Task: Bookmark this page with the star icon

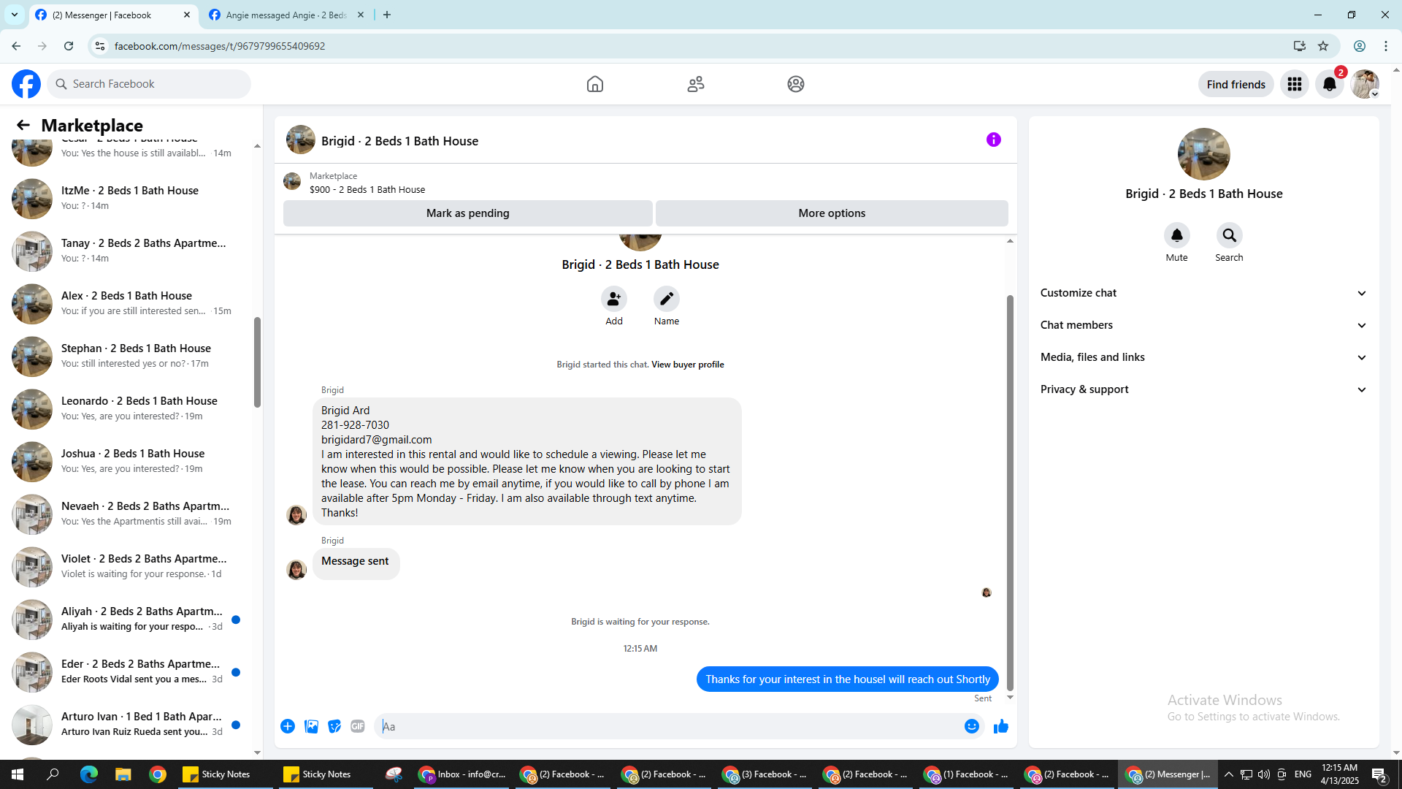Action: pos(1323,46)
